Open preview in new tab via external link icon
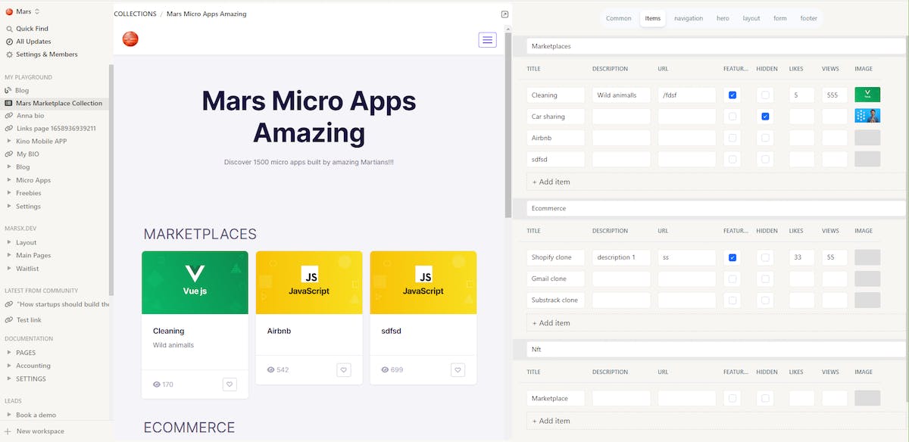This screenshot has height=442, width=909. tap(504, 14)
